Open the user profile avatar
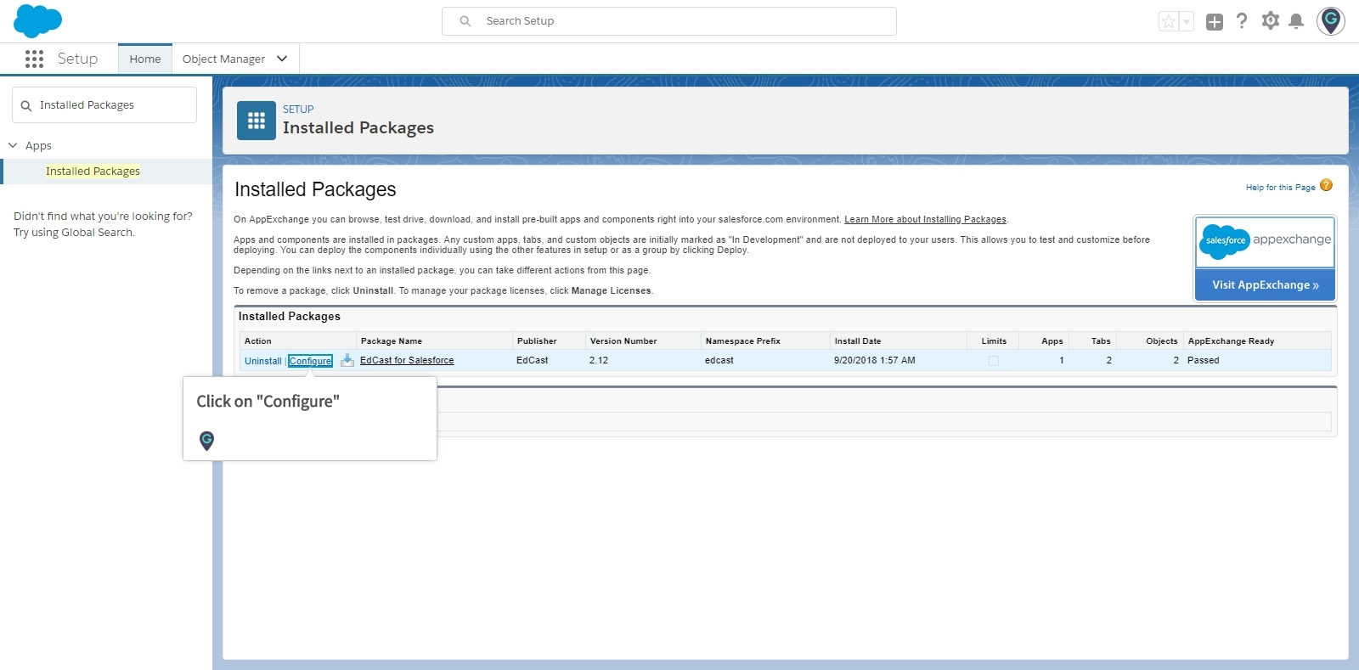Screen dimensions: 1359x670 point(1331,20)
